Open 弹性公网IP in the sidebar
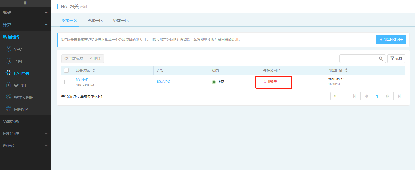This screenshot has height=170, width=415. [23, 97]
